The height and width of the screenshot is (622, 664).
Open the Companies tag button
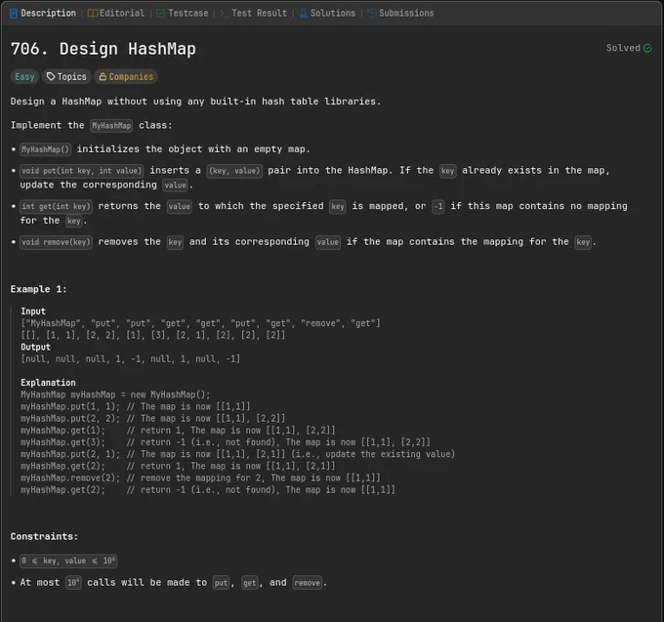[126, 76]
